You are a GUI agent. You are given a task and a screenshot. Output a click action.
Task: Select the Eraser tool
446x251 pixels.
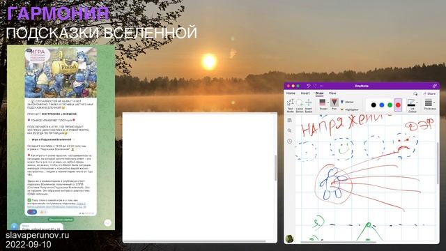pyautogui.click(x=323, y=105)
